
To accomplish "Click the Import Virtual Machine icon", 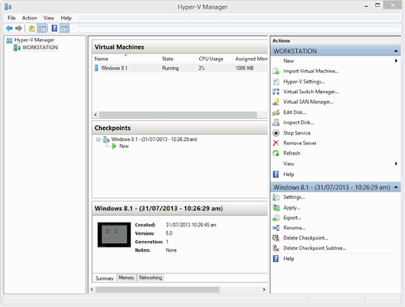I will coord(276,71).
